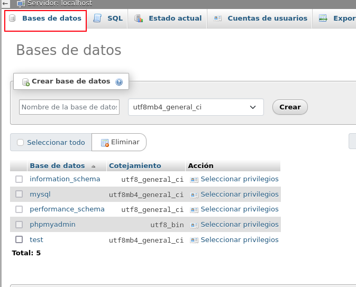Focus the Nombre de la base de datos field
The height and width of the screenshot is (287, 356).
click(x=69, y=107)
